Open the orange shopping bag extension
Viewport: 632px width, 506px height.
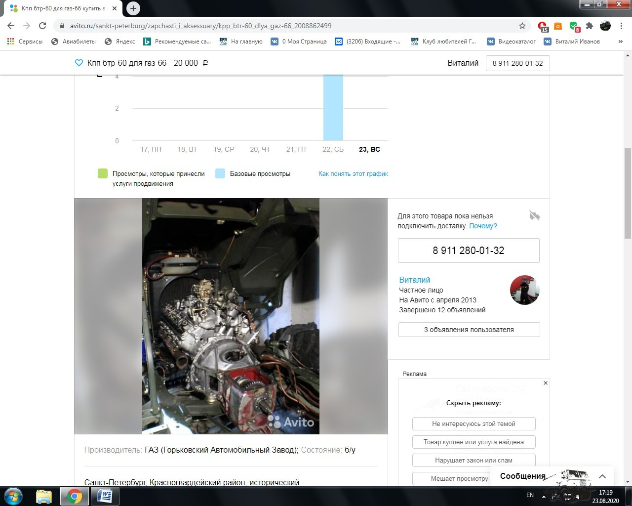tap(558, 26)
